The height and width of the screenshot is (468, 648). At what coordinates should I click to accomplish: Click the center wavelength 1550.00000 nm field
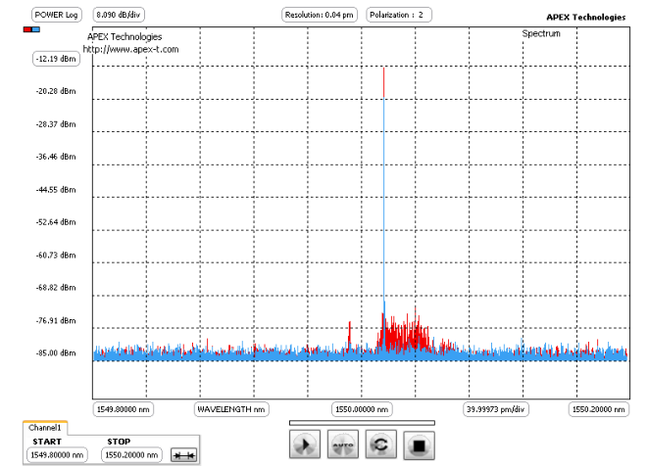coord(363,409)
